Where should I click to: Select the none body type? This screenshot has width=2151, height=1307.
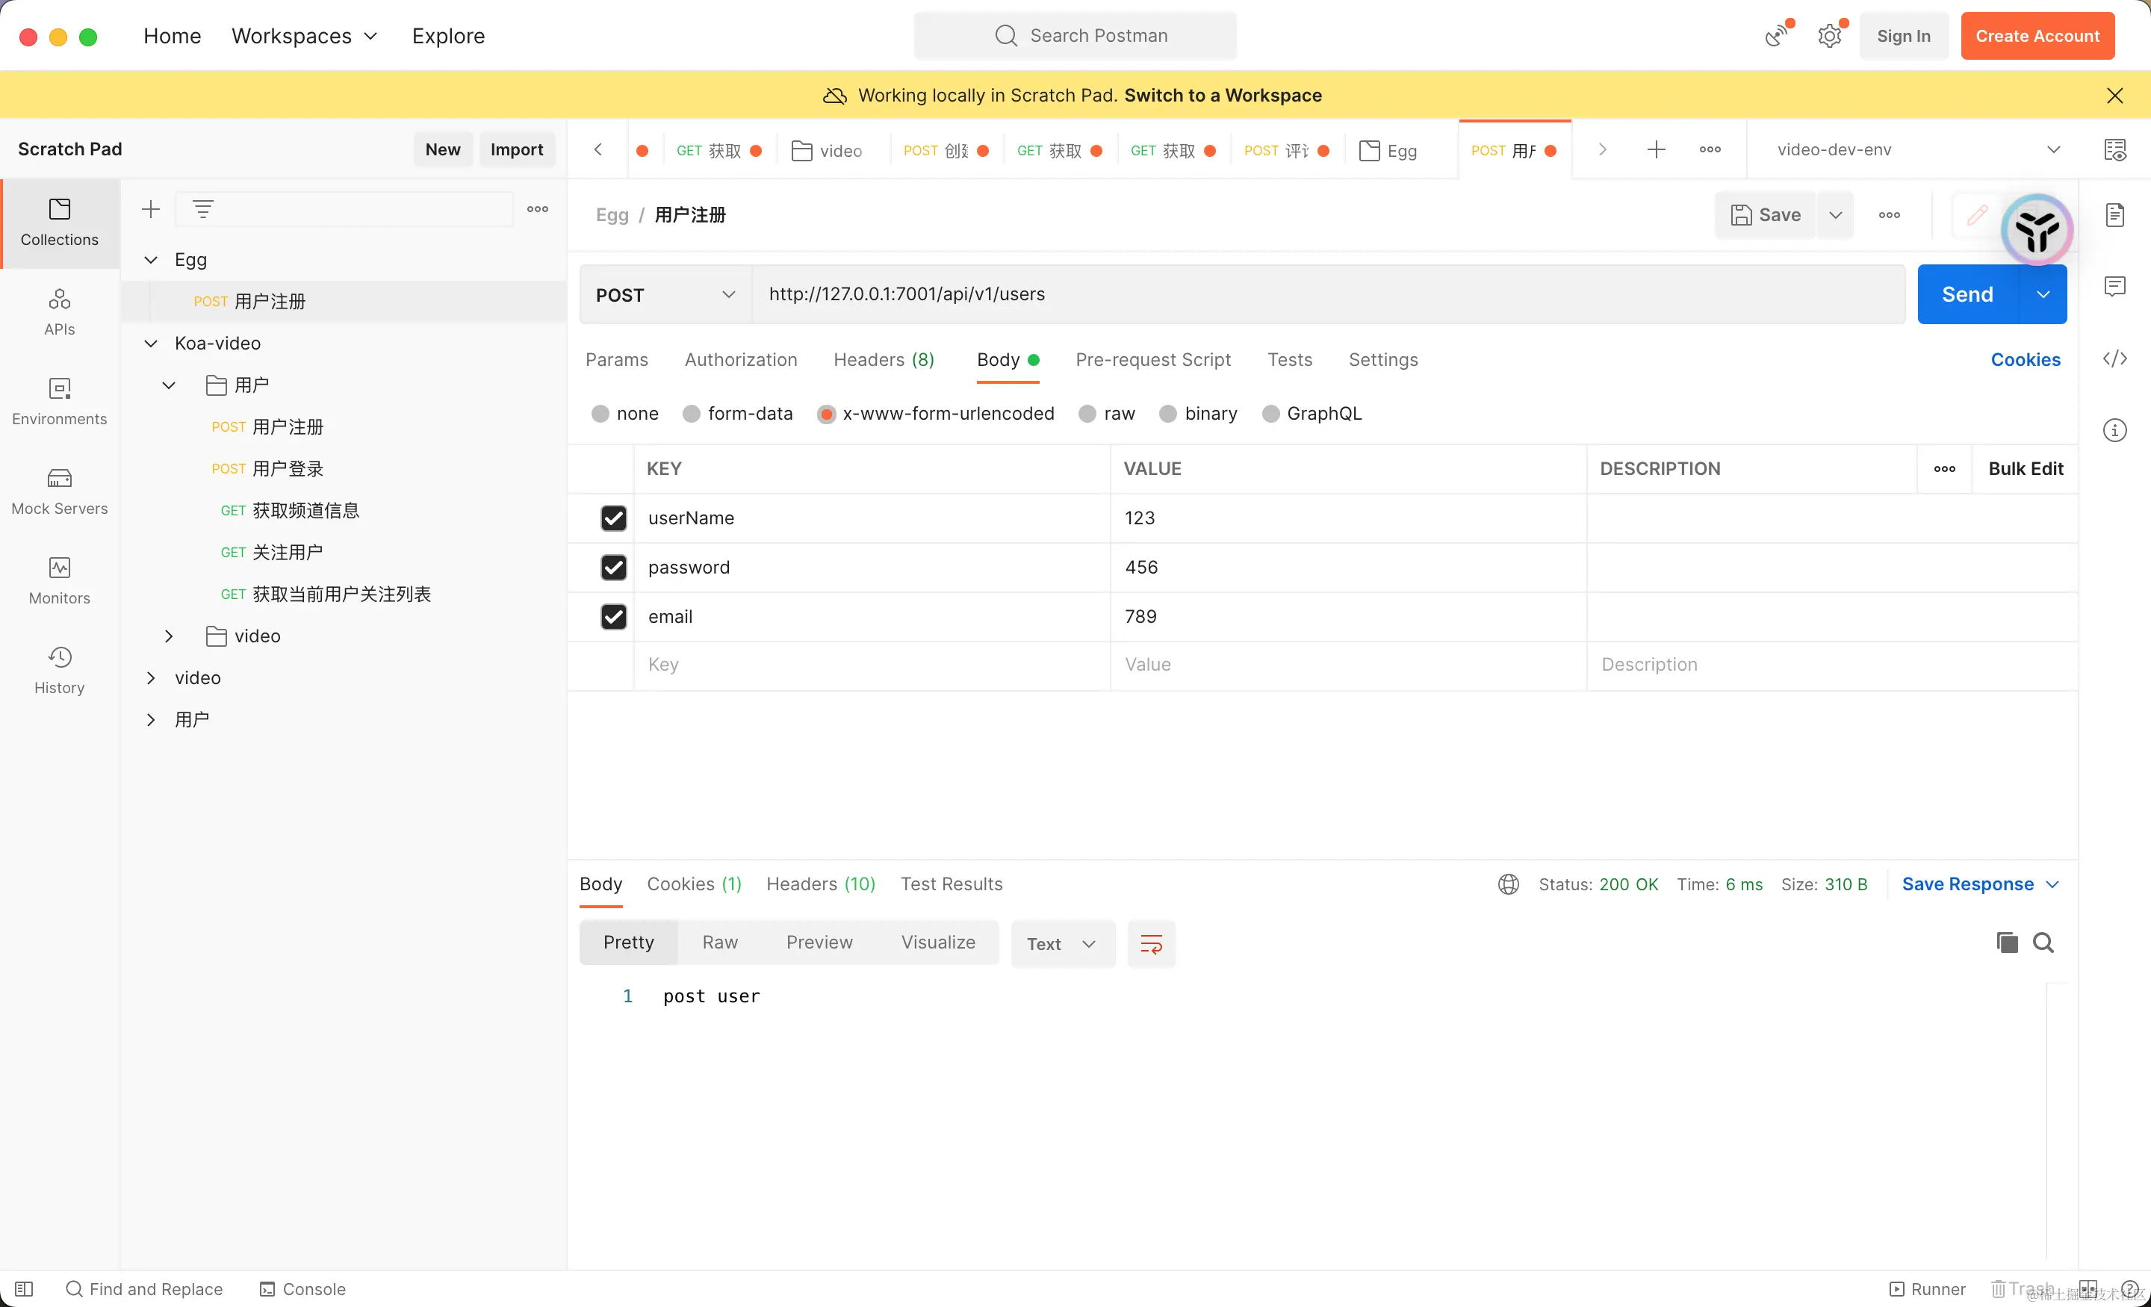600,414
